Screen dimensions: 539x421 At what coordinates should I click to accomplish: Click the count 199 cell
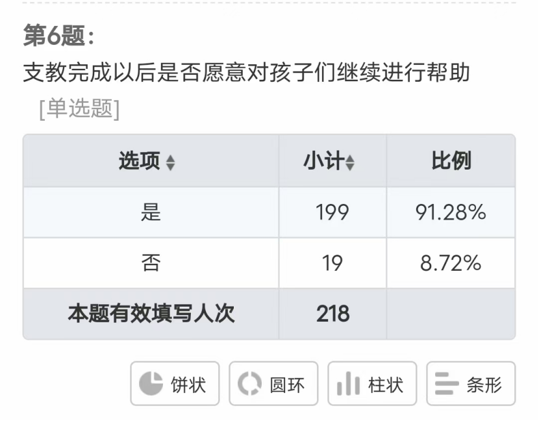point(332,212)
